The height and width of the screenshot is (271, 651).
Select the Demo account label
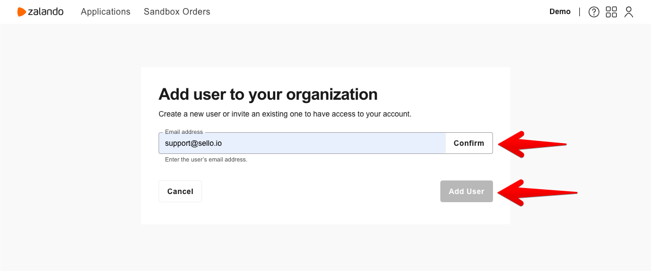tap(560, 11)
